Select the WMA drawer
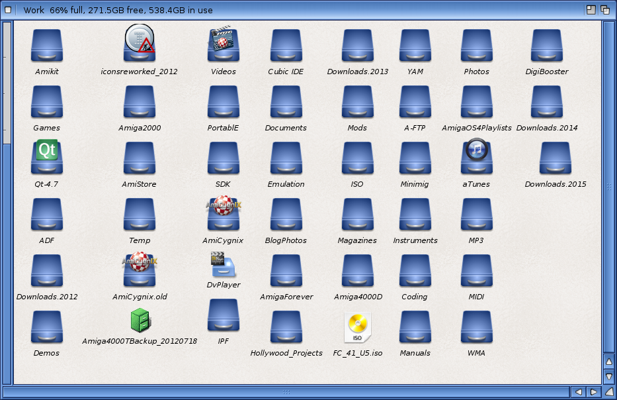 coord(477,328)
